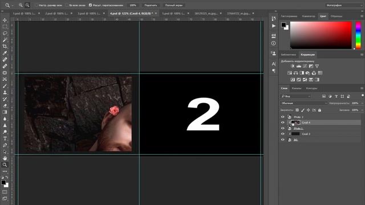Click the foreground color swatch in Color panel
The height and width of the screenshot is (205, 365).
point(283,24)
